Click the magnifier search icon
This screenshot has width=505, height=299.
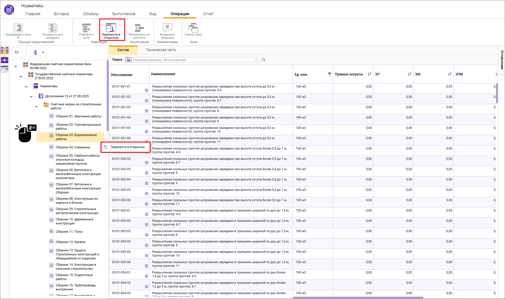click(x=264, y=60)
